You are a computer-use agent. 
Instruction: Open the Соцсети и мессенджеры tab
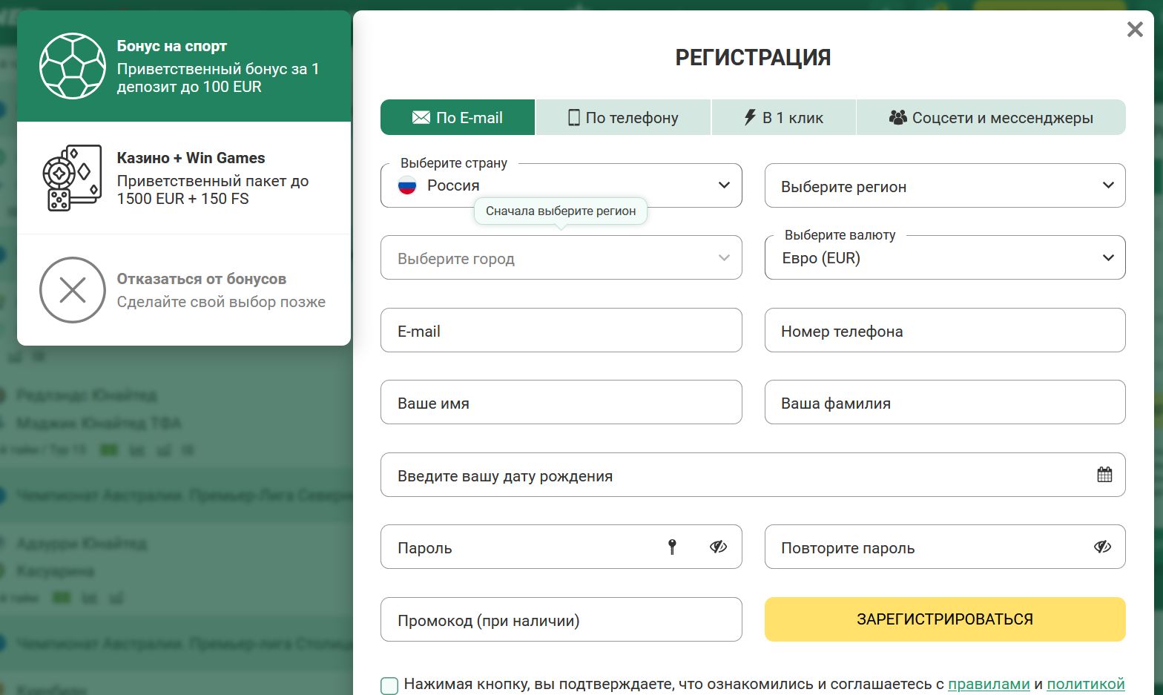pos(991,118)
